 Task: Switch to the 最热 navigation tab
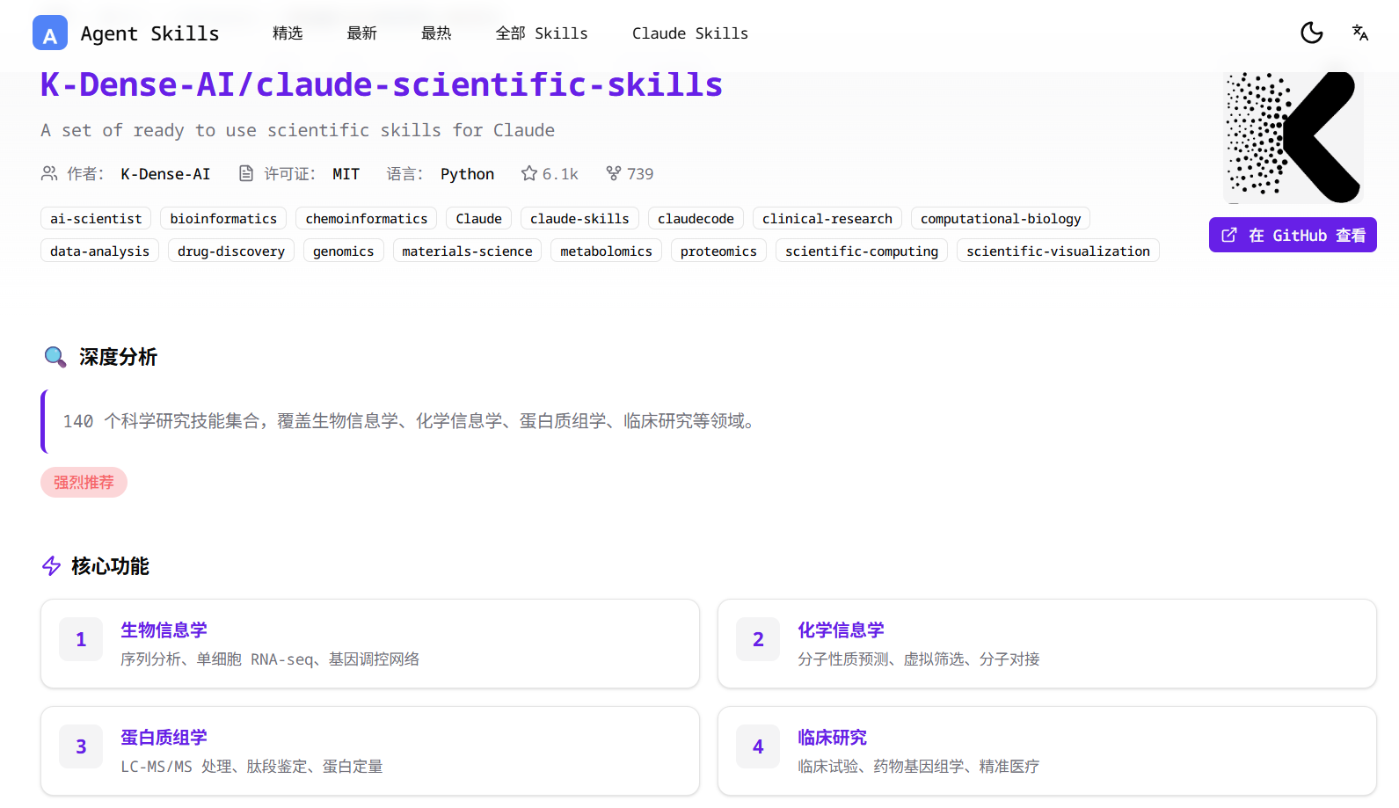pyautogui.click(x=436, y=33)
